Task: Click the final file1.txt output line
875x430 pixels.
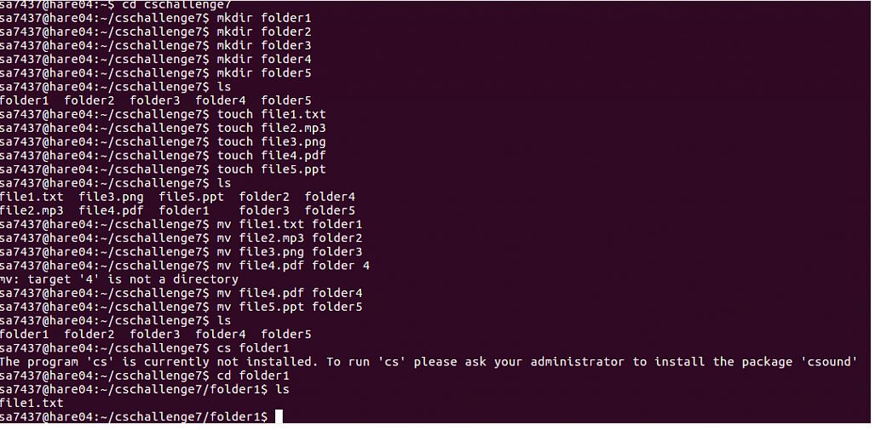Action: [32, 404]
